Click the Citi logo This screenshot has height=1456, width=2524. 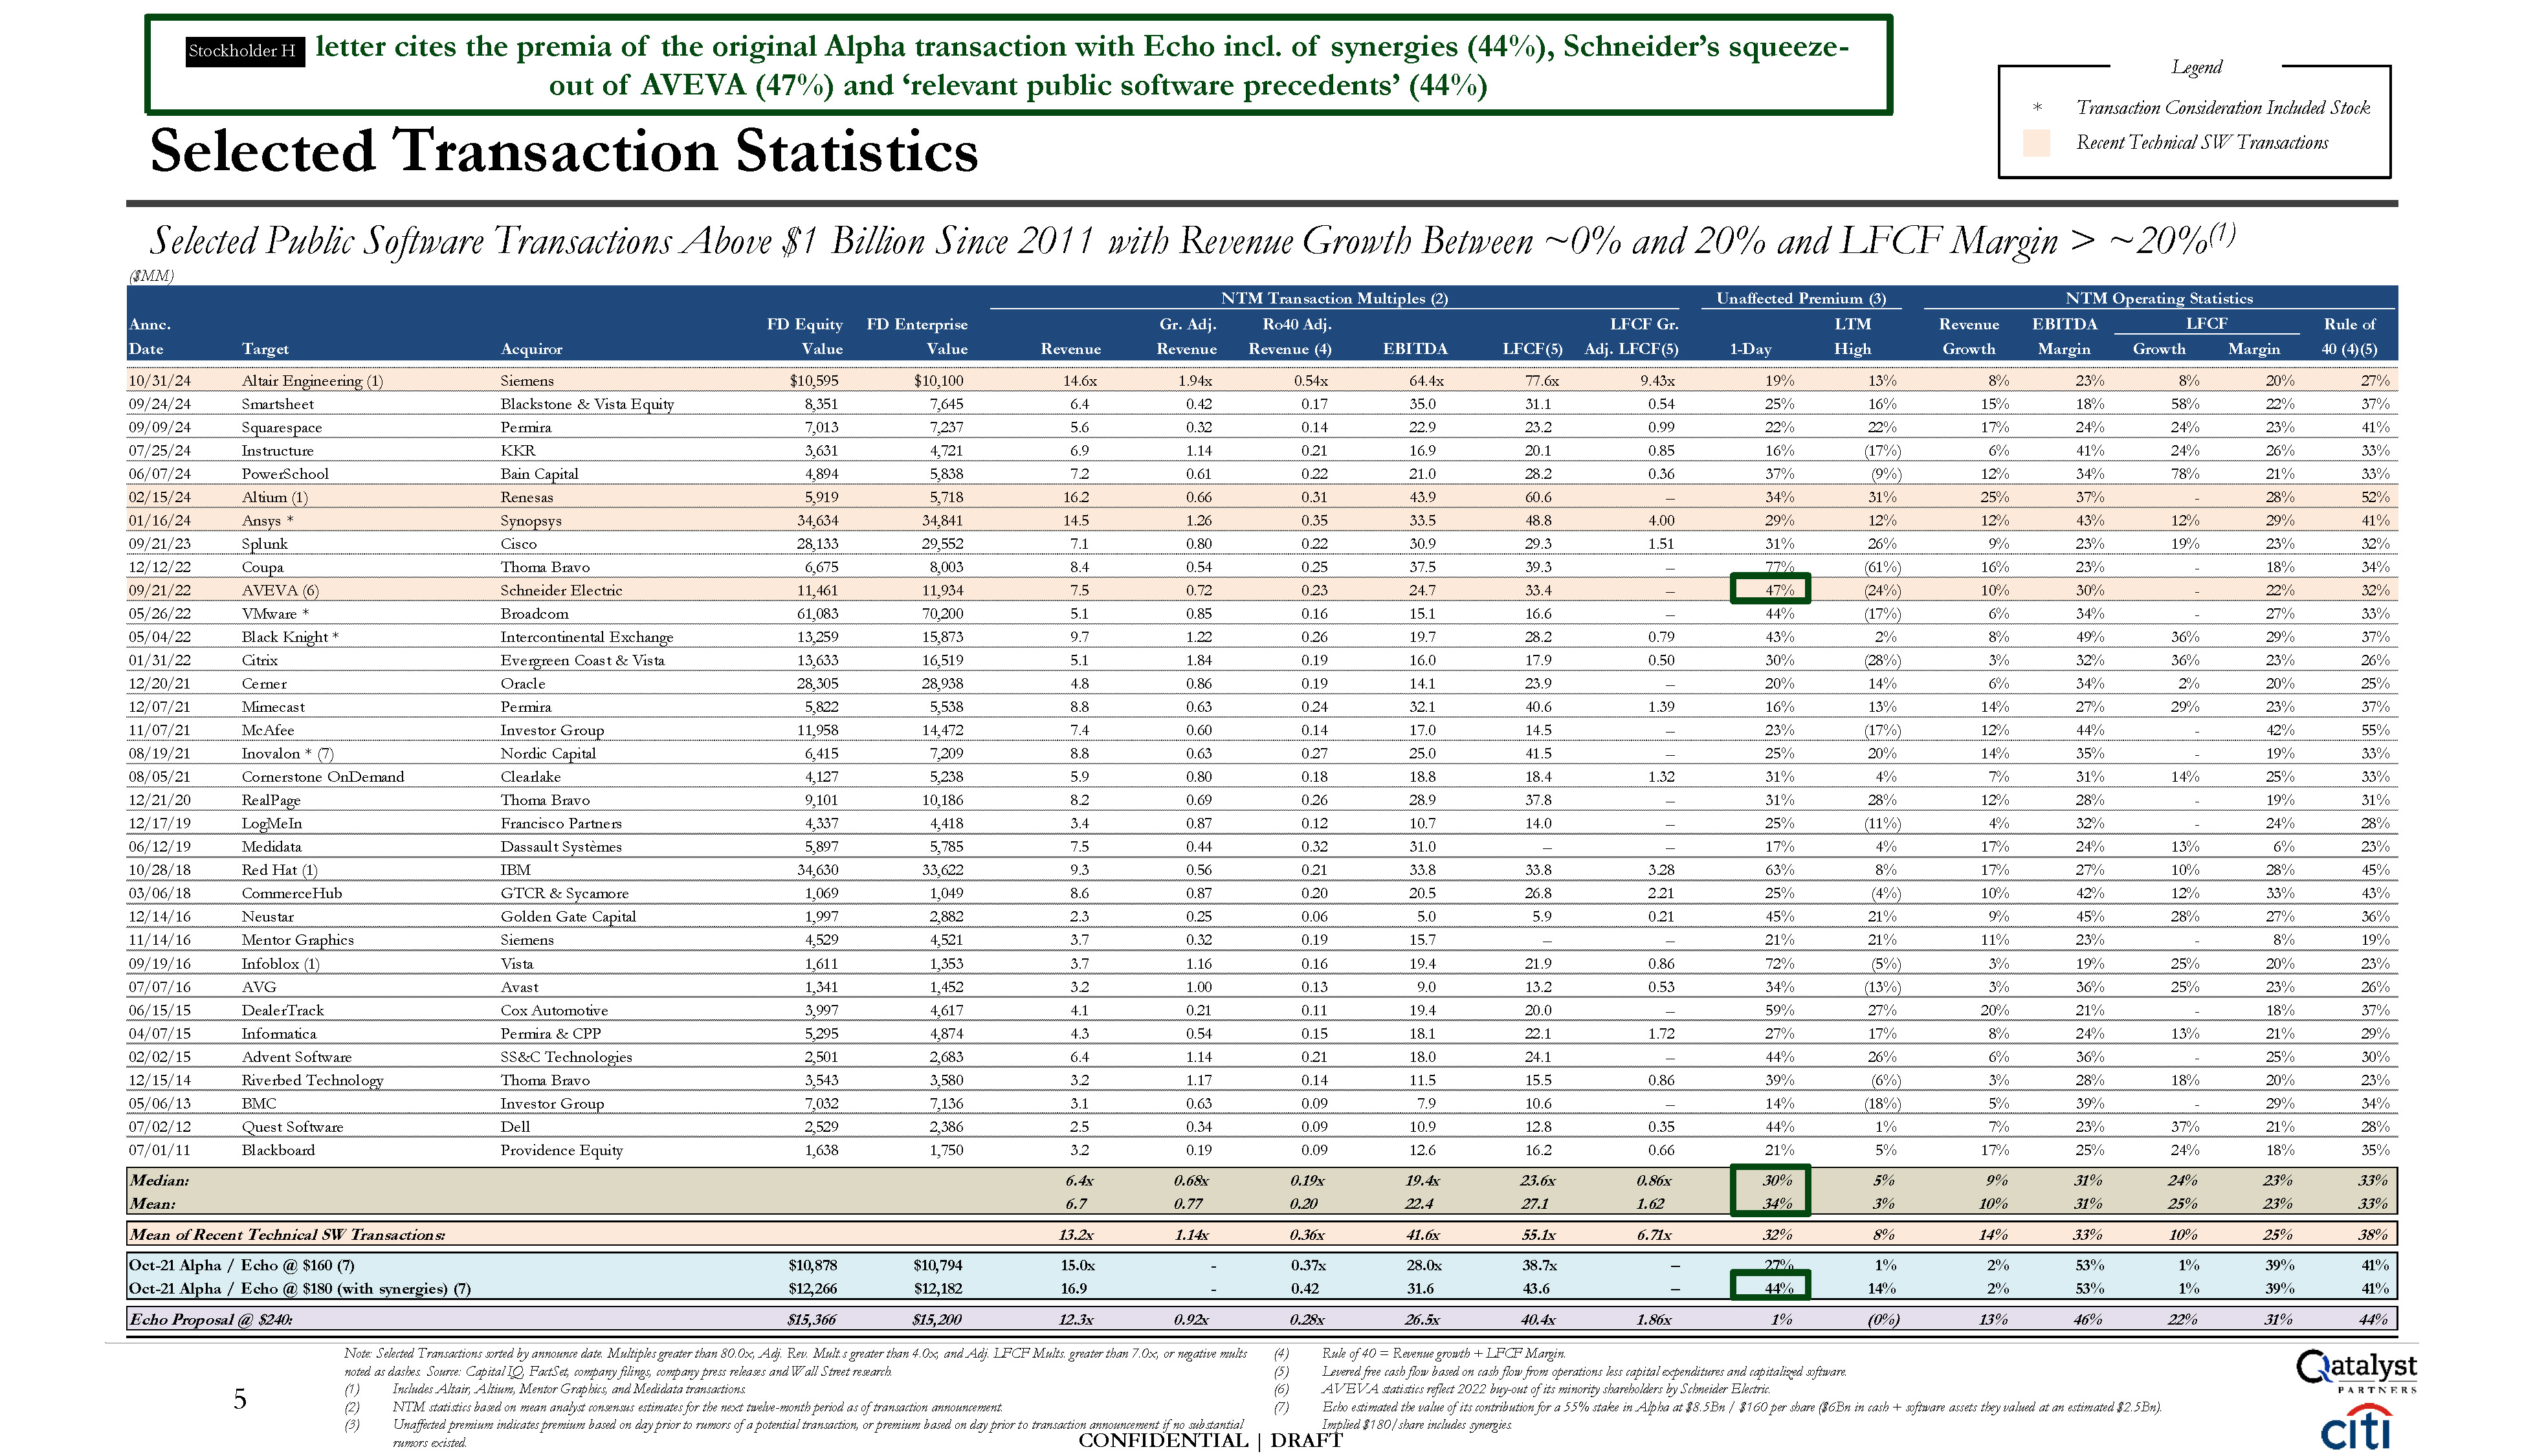pyautogui.click(x=2356, y=1427)
